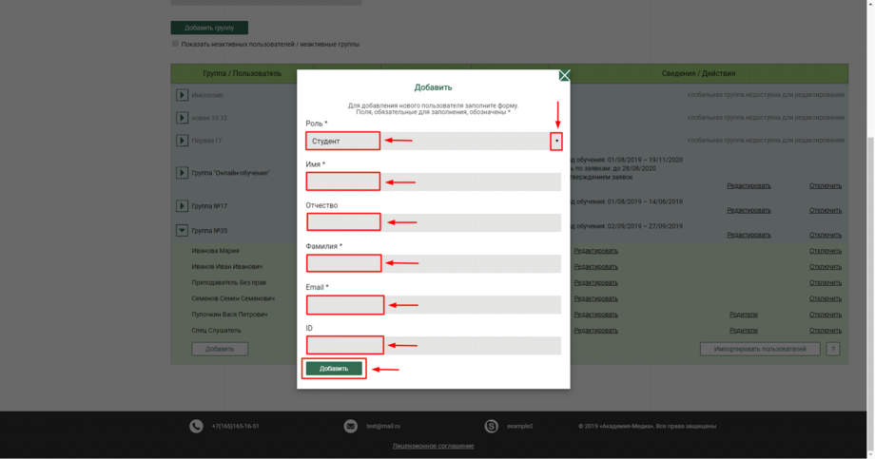875x459 pixels.
Task: Click the Добавить группу button
Action: [209, 28]
